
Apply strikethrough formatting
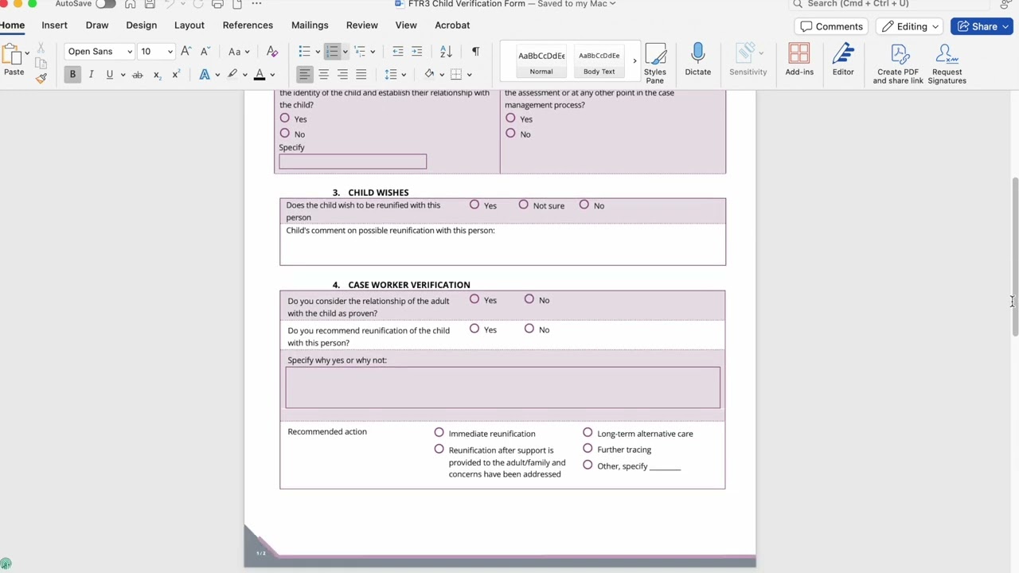(137, 75)
